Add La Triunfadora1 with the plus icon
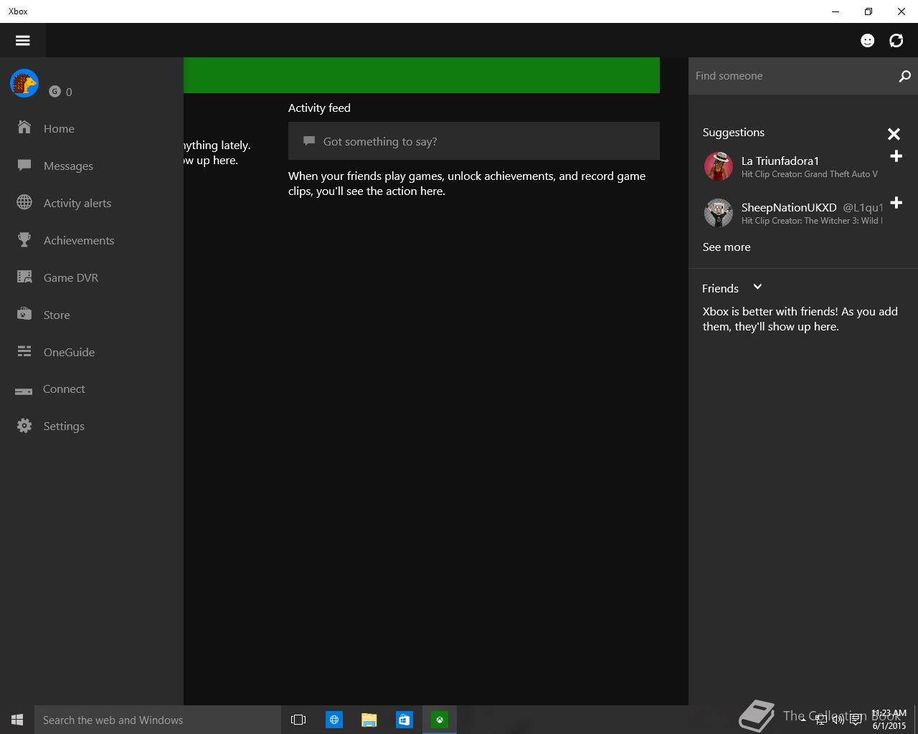918x734 pixels. click(896, 156)
